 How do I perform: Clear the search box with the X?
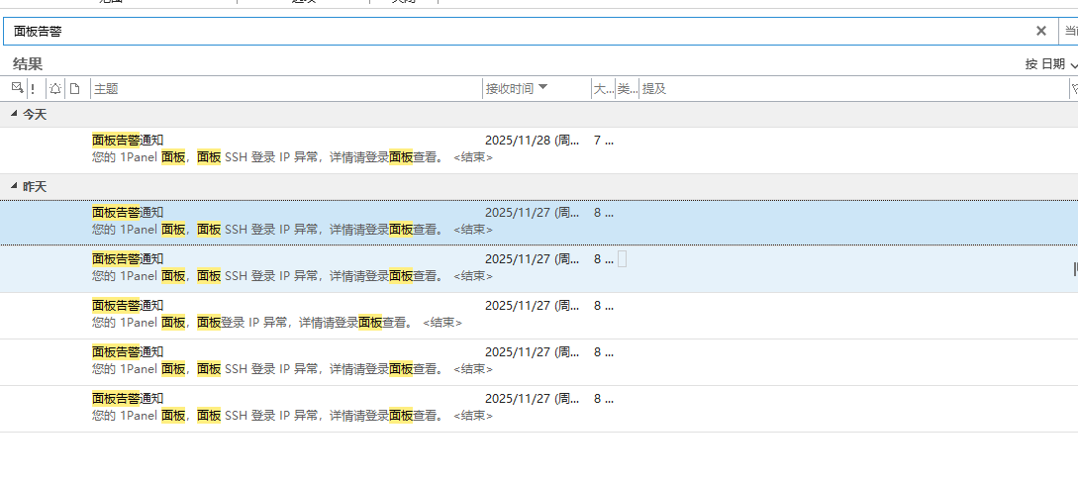pos(1040,31)
